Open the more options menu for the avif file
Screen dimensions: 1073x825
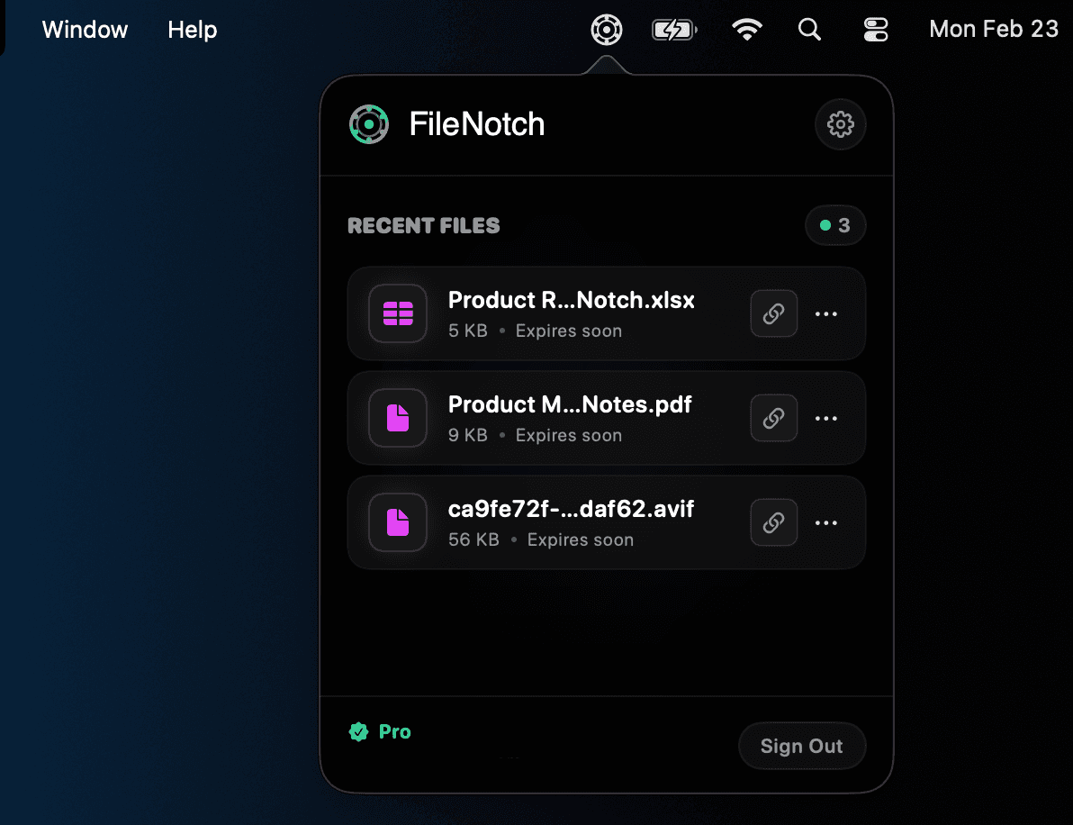(826, 522)
